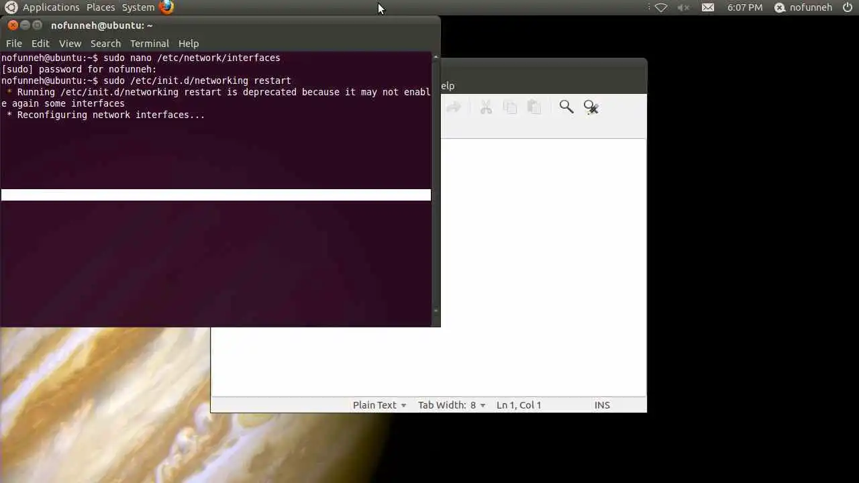Open the terminal Help menu
The image size is (859, 483).
tap(189, 44)
